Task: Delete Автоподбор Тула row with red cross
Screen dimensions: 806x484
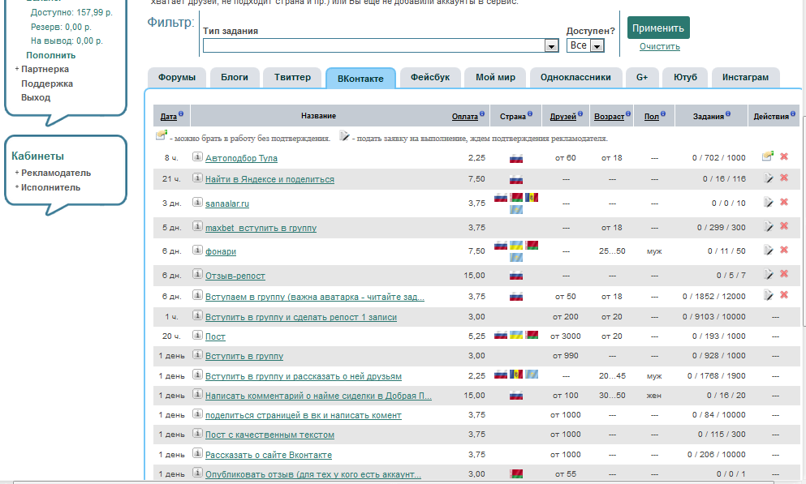Action: [784, 156]
